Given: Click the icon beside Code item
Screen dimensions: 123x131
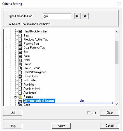Looking at the screenshot, I should click(20, 105).
